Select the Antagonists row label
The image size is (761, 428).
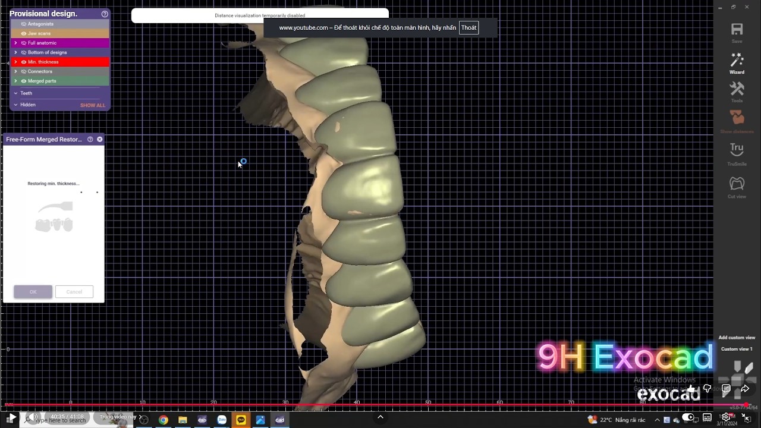tap(40, 24)
